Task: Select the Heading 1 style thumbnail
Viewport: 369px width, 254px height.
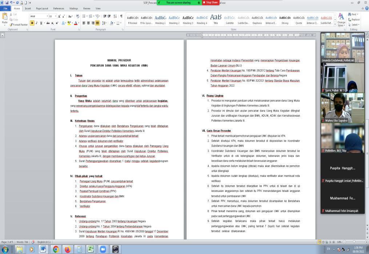Action: 160,20
